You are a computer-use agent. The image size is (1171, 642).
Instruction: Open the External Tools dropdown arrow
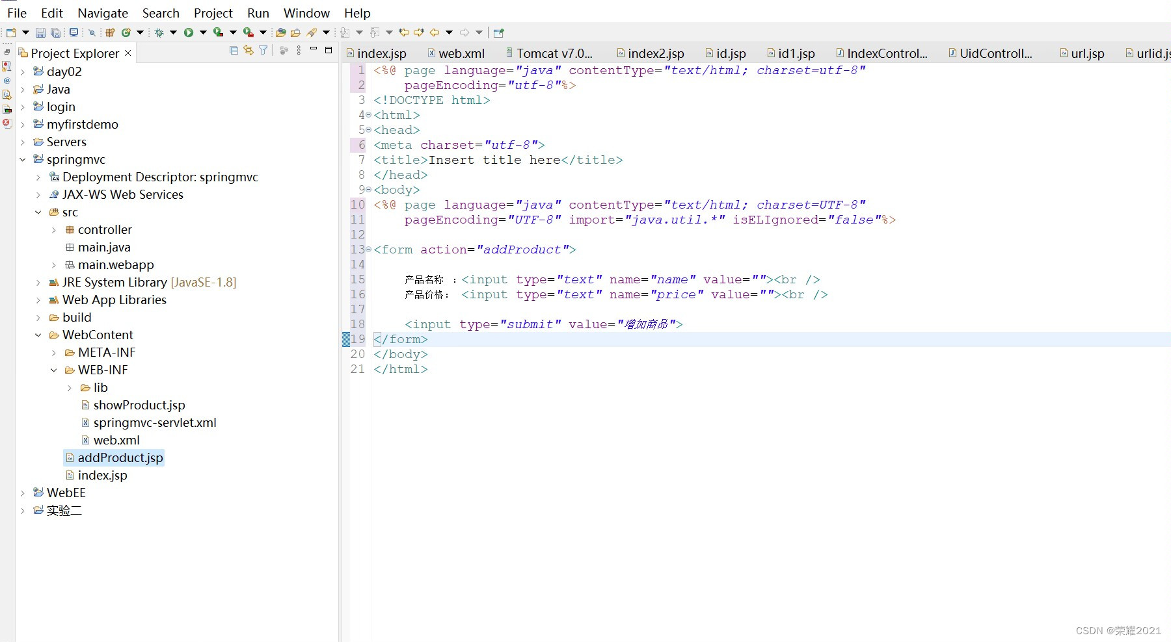click(x=263, y=32)
